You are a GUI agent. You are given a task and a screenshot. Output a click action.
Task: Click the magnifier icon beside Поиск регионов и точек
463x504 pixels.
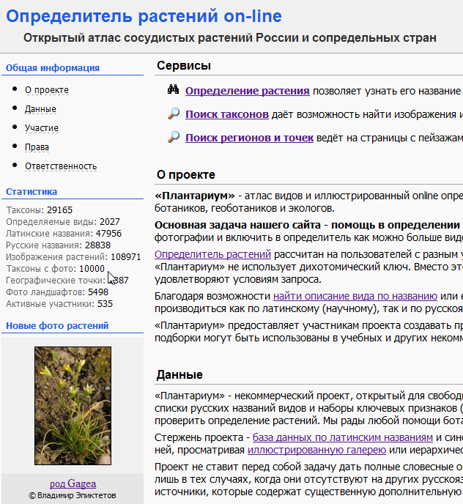(174, 137)
